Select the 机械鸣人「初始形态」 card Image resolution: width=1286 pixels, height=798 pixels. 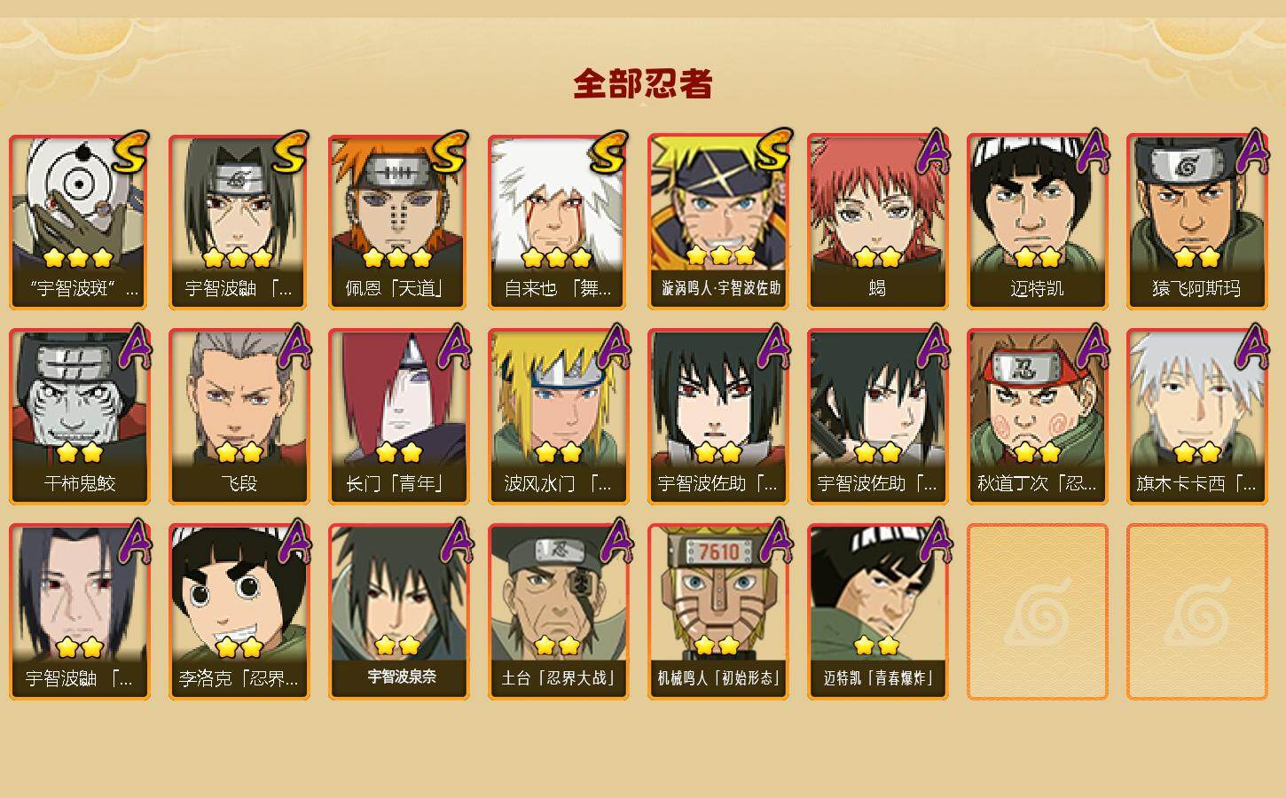coord(717,612)
